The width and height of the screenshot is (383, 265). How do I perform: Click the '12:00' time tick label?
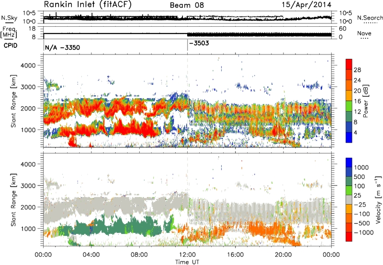(x=187, y=255)
